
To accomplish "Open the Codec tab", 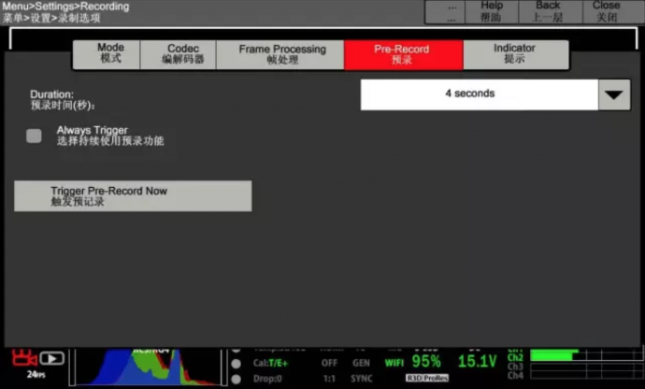I will point(183,54).
